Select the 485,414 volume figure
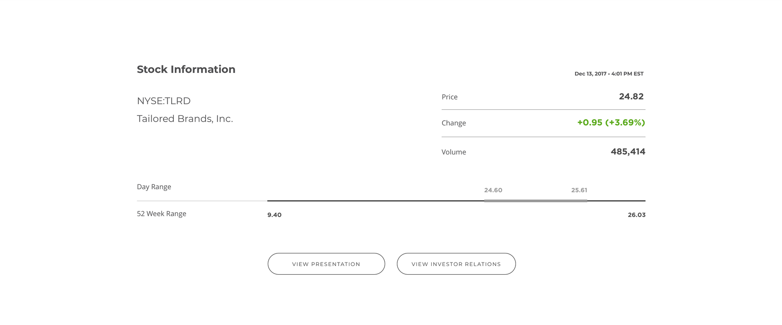This screenshot has height=325, width=782. click(x=628, y=152)
